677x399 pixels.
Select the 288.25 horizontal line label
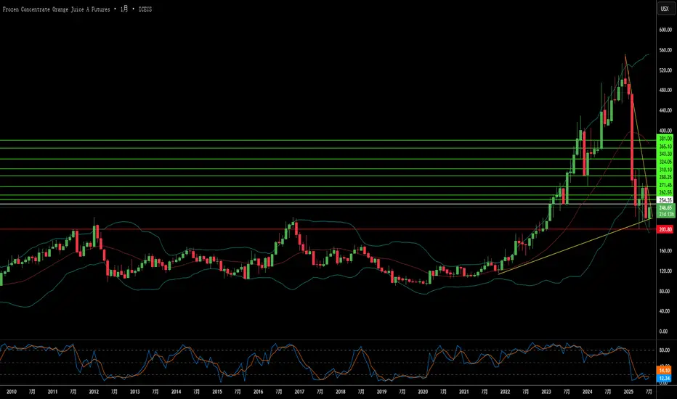664,178
